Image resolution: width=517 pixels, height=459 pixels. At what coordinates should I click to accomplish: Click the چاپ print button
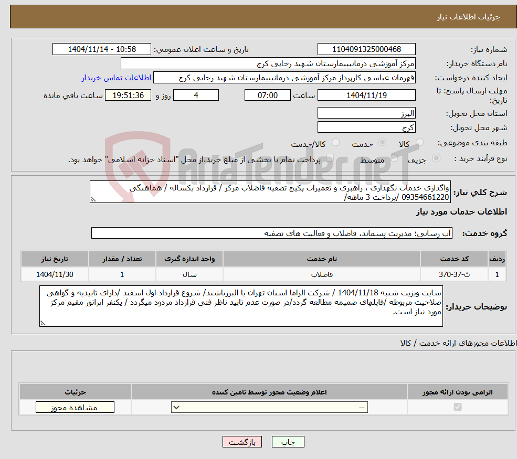point(288,442)
